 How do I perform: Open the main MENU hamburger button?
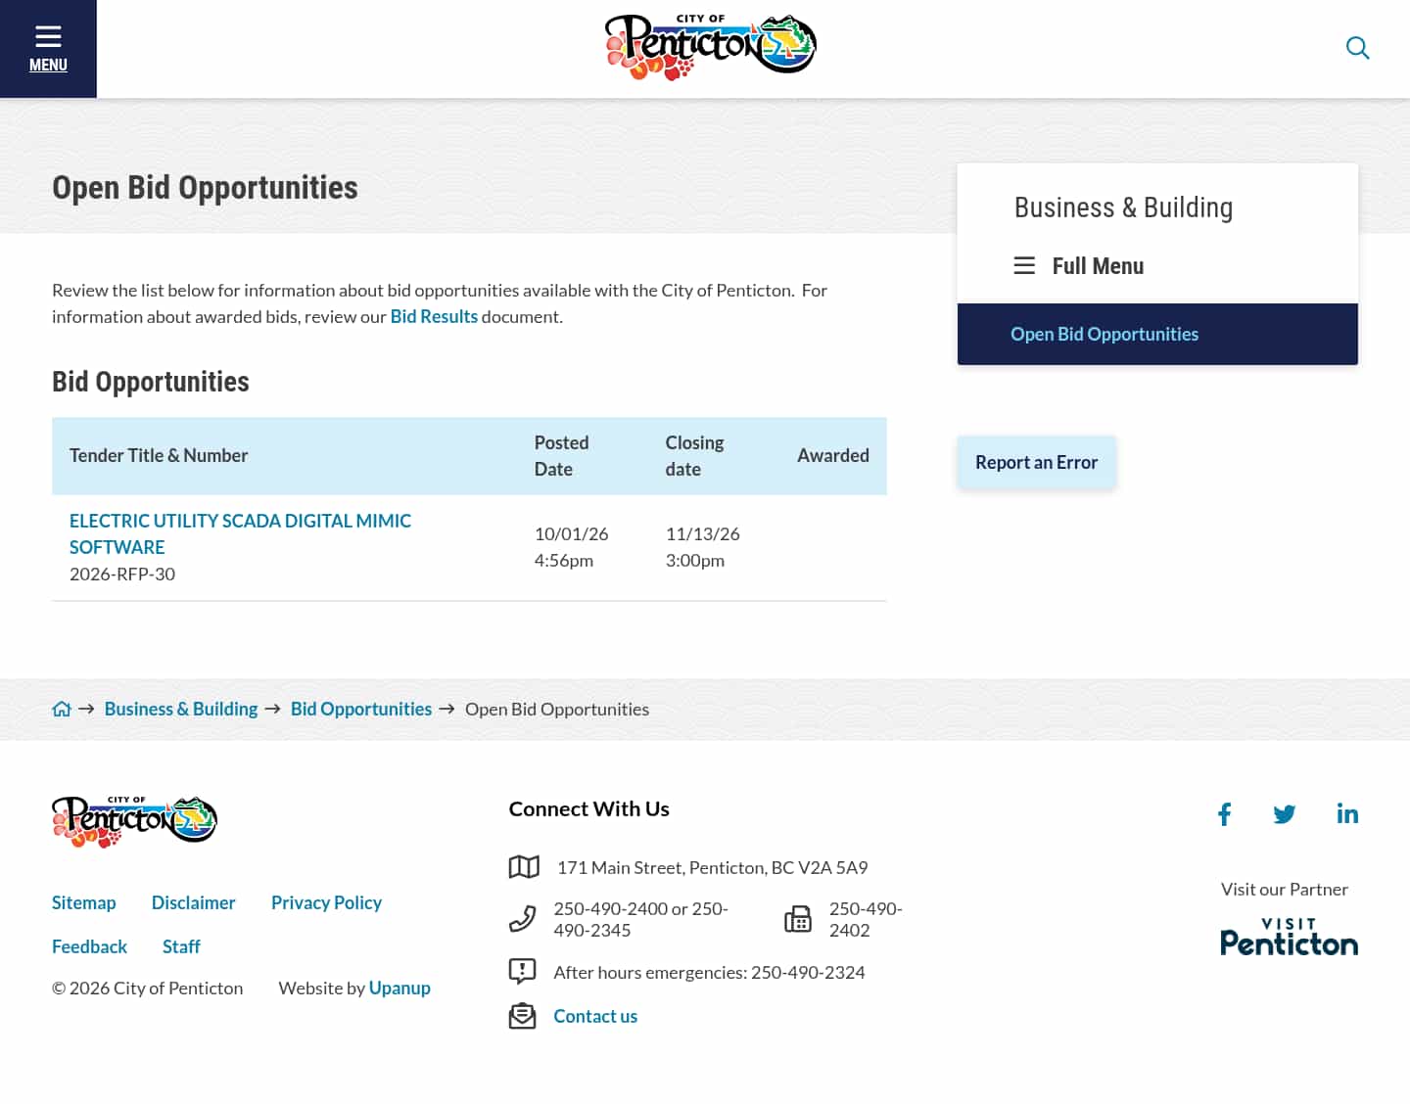[48, 49]
